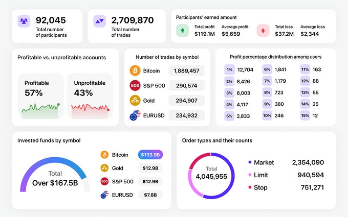
Task: Select the 1% profit distribution badge
Action: click(229, 69)
